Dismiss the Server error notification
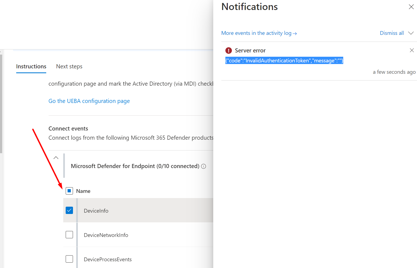The image size is (417, 268). [412, 50]
